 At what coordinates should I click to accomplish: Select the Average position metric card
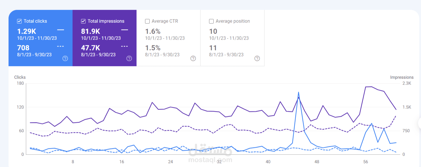pyautogui.click(x=232, y=38)
